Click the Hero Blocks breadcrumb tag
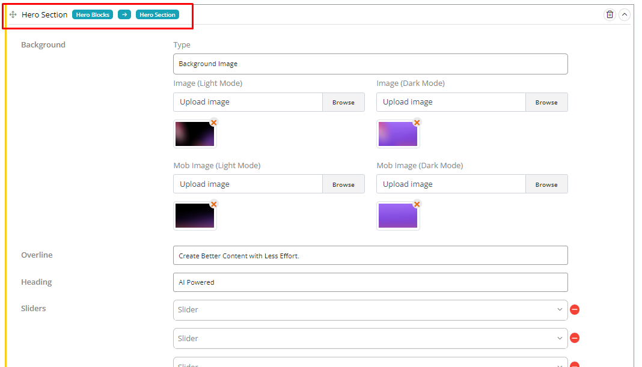 coord(93,15)
